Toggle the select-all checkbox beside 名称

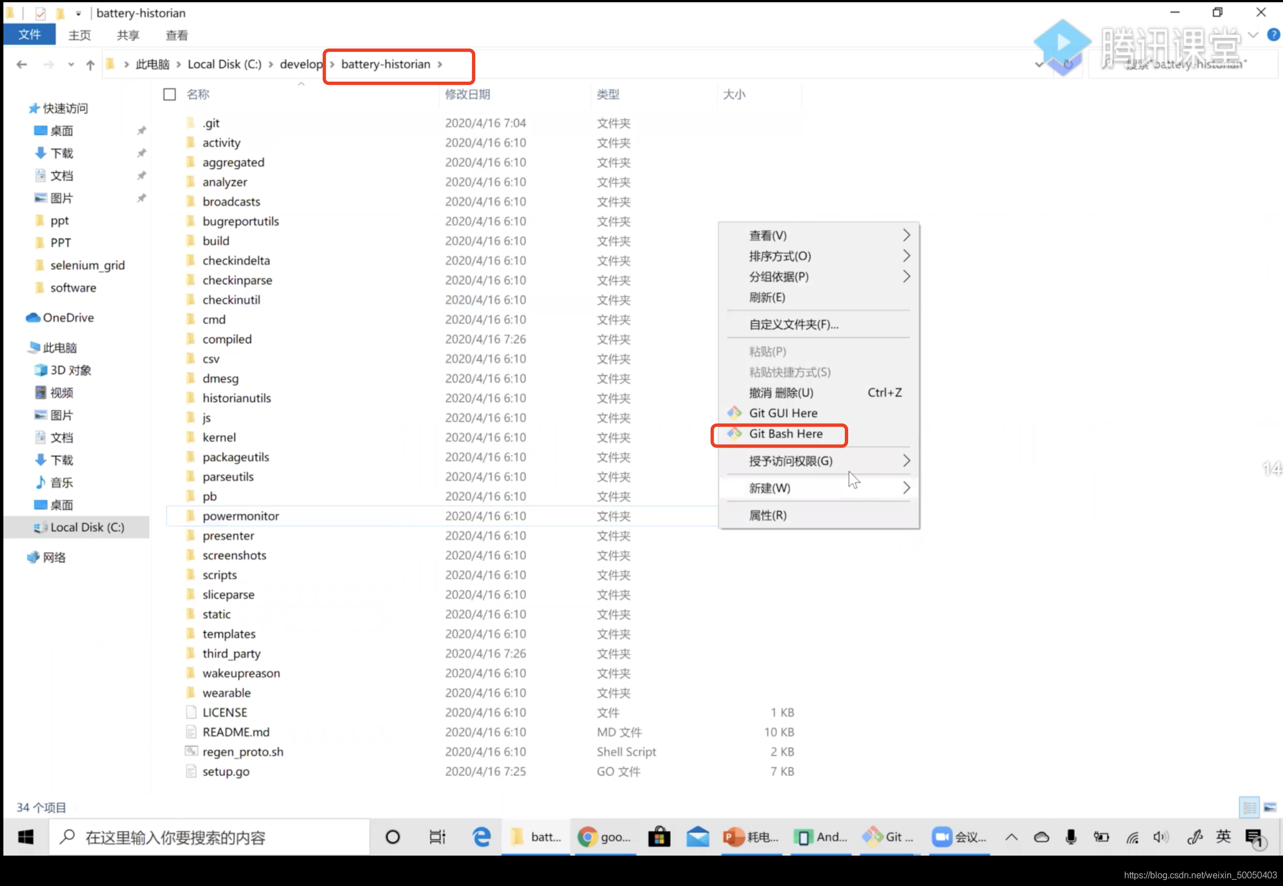(x=170, y=95)
